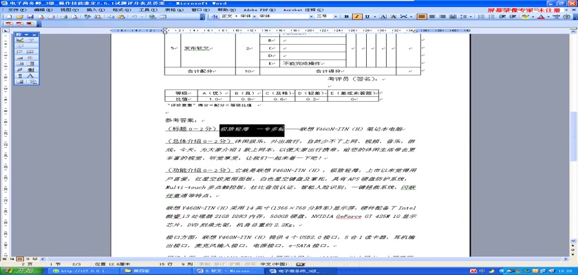Toggle Align Right button
The width and height of the screenshot is (578, 275).
coord(442,17)
